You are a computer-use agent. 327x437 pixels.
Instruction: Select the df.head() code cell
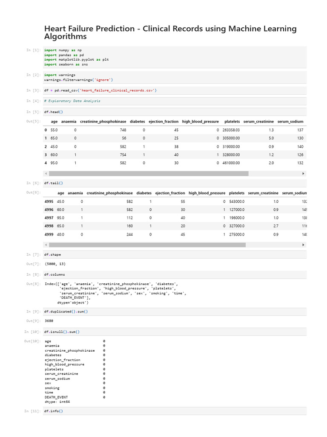175,112
